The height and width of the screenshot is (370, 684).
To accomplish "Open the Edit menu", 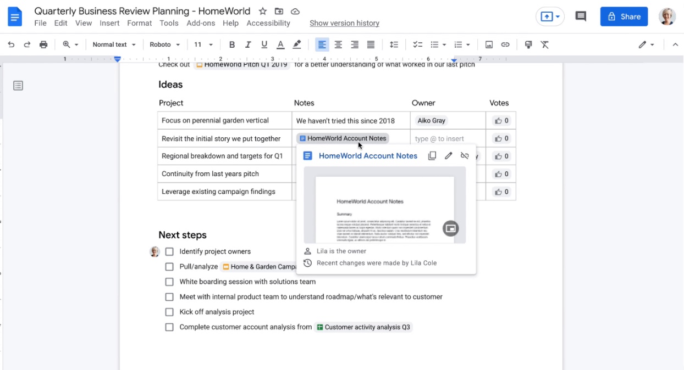I will [x=60, y=23].
